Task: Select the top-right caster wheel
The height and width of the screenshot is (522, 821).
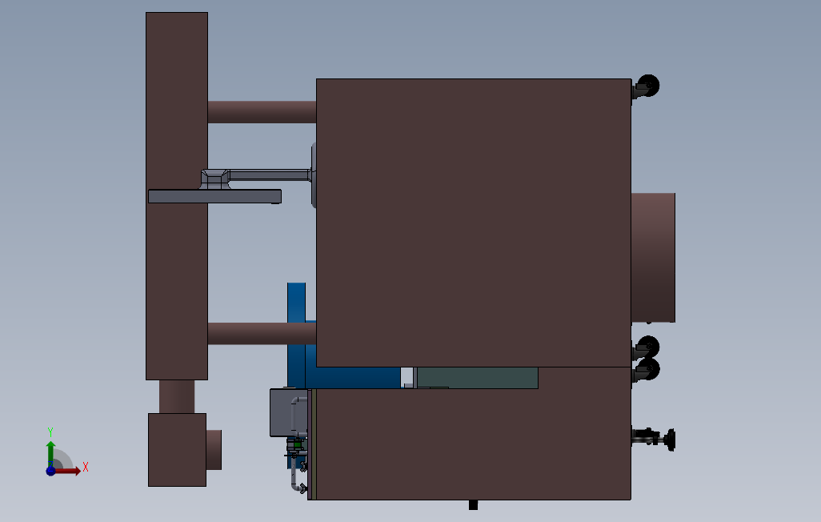Action: 647,86
